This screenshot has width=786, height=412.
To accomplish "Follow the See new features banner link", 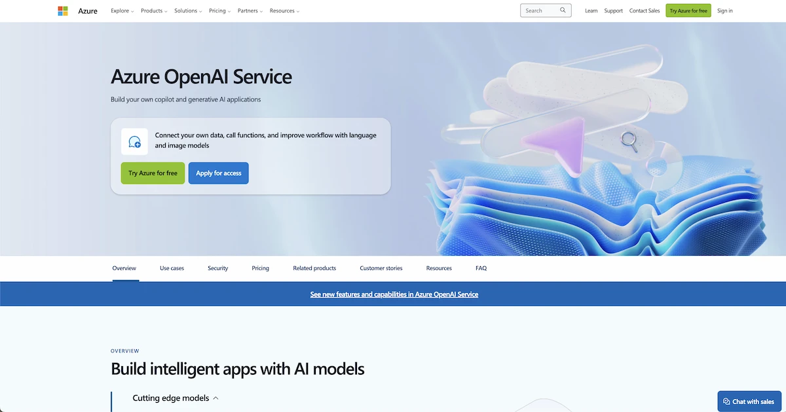I will (x=394, y=294).
